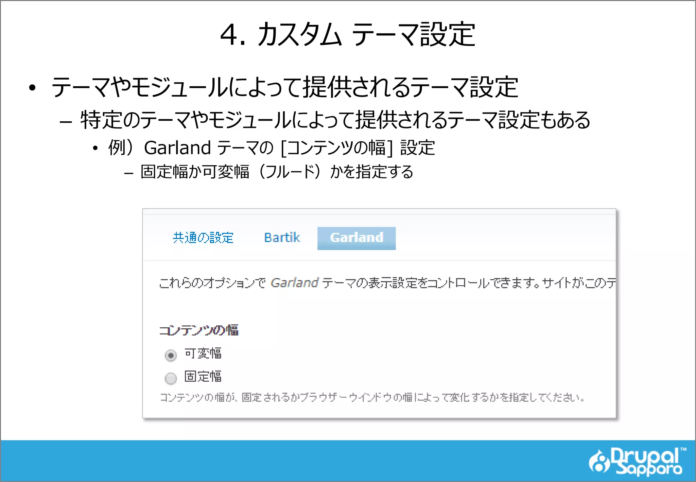Choose the 固定幅 radio option
Viewport: 696px width, 482px height.
pos(171,378)
